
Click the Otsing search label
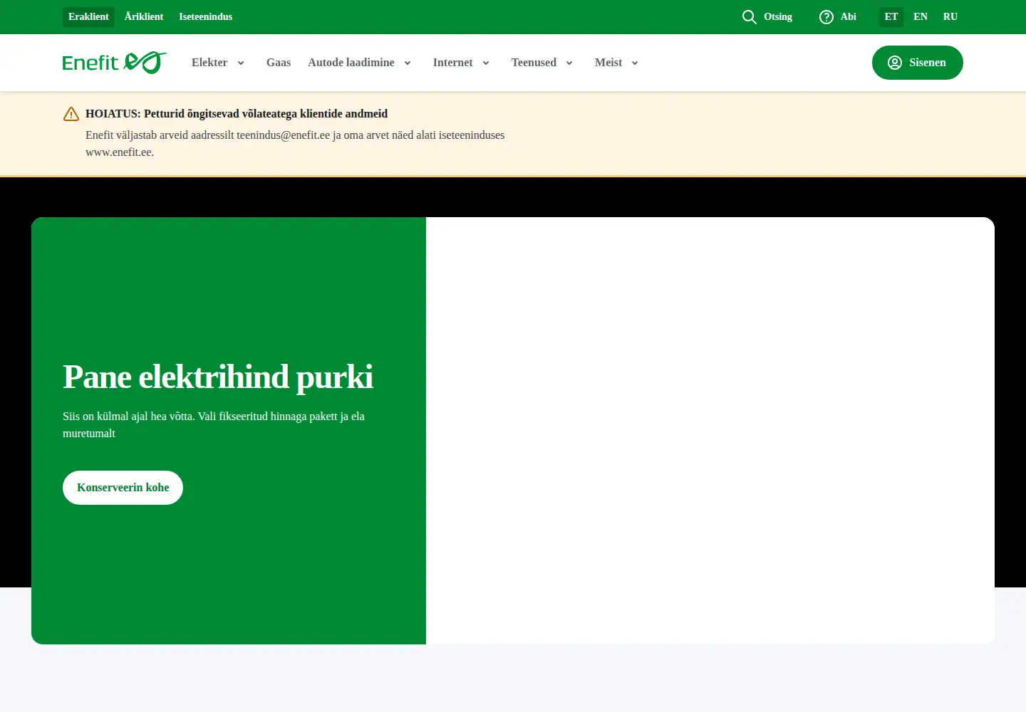click(x=778, y=17)
